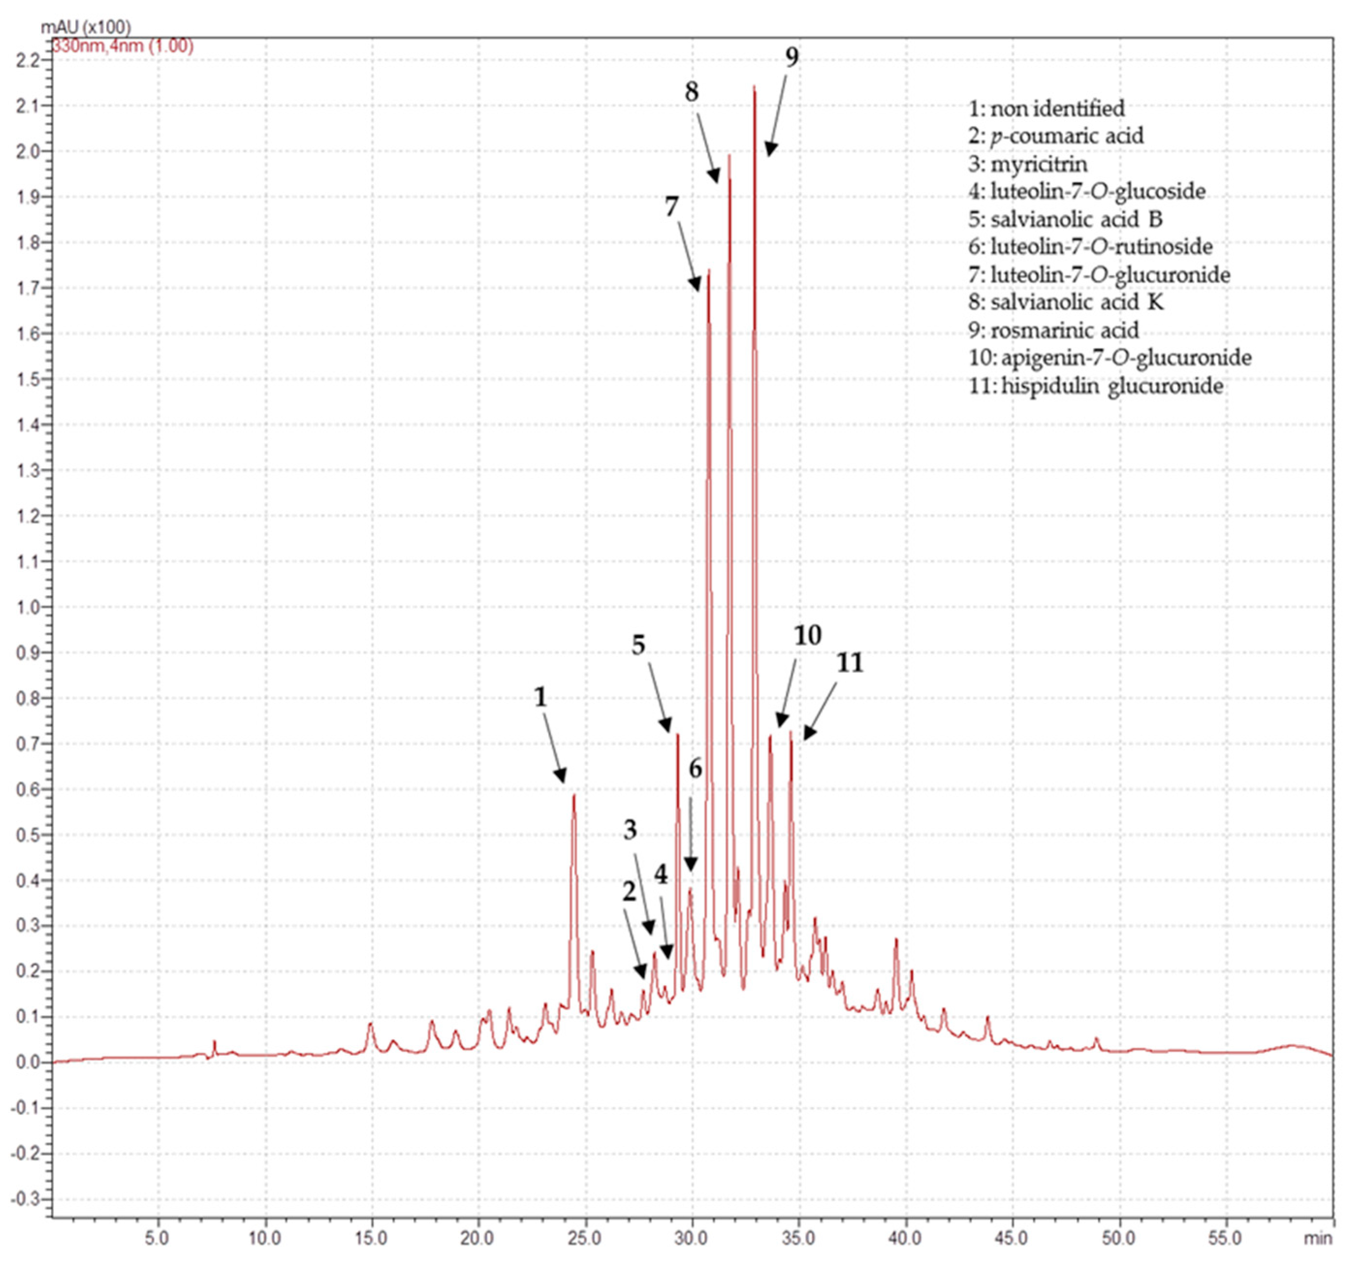Click the arrow pointing to peak 5
The image size is (1351, 1263).
(x=659, y=697)
